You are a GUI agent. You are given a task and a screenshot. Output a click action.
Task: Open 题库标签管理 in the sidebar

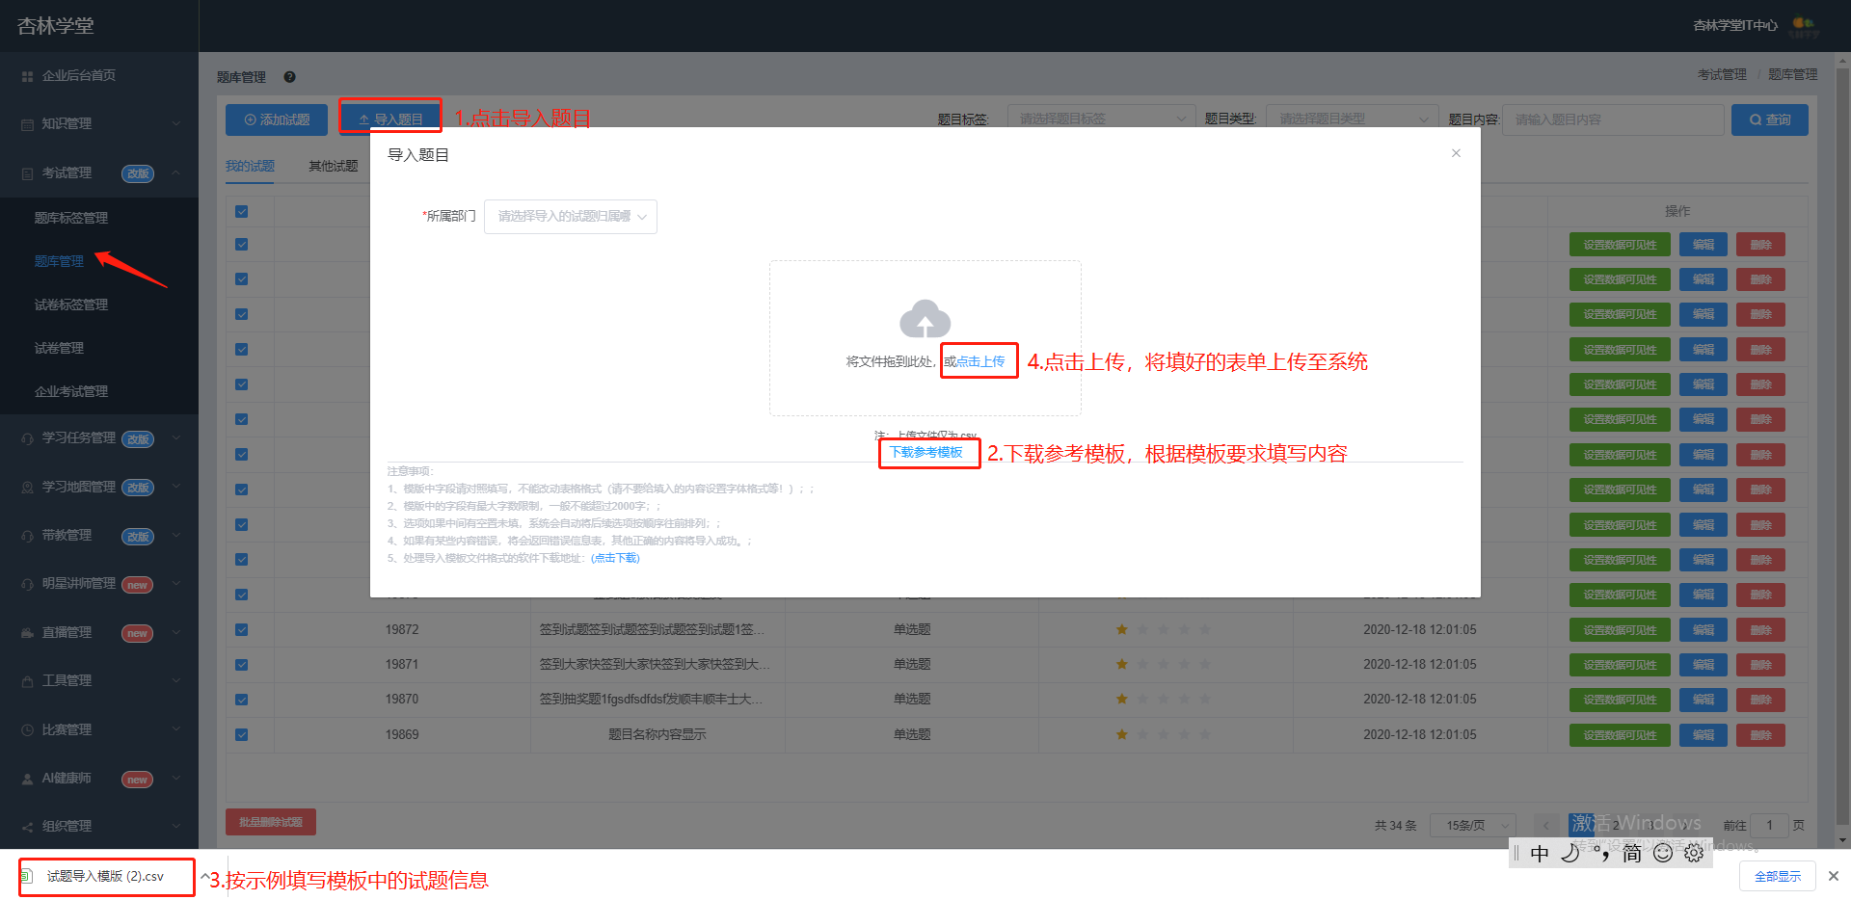[71, 218]
